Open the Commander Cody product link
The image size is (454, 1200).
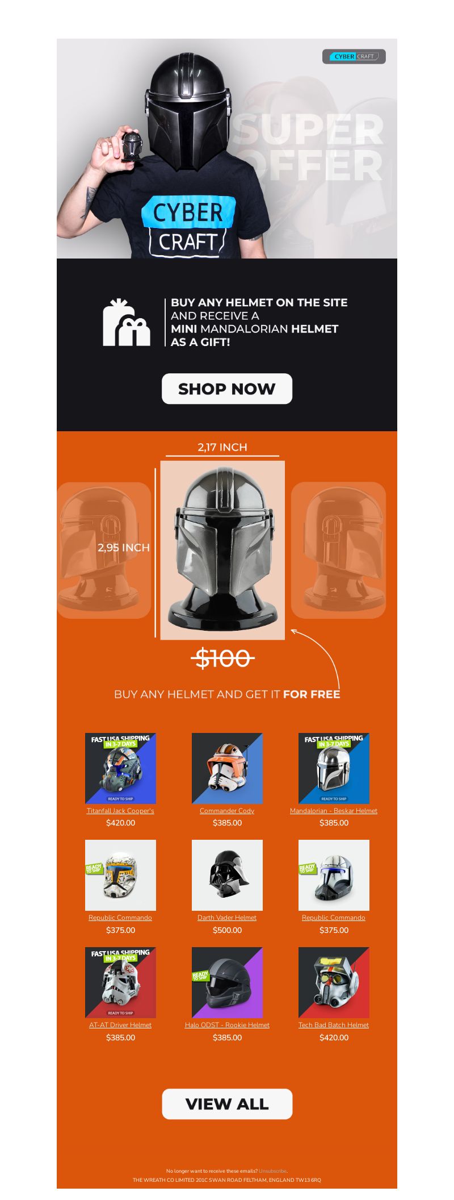point(227,811)
